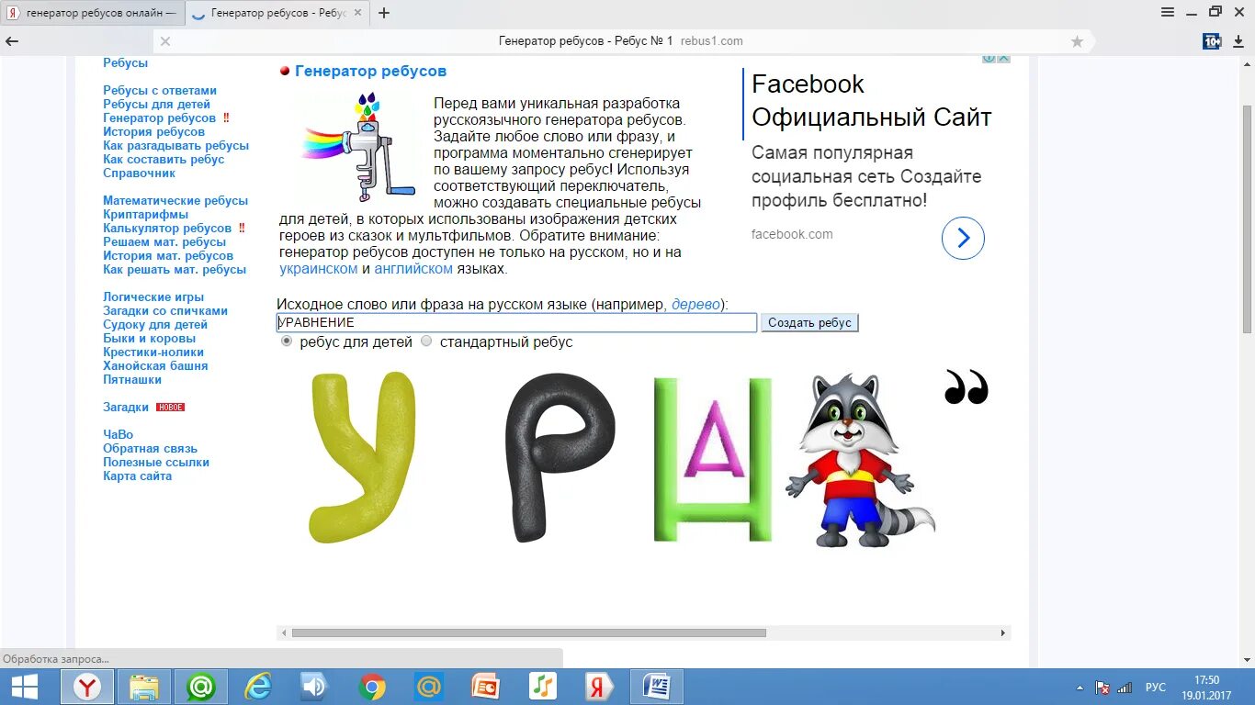
Task: Open the 'Facebook Официальный Сайт' ad headline
Action: pyautogui.click(x=871, y=100)
